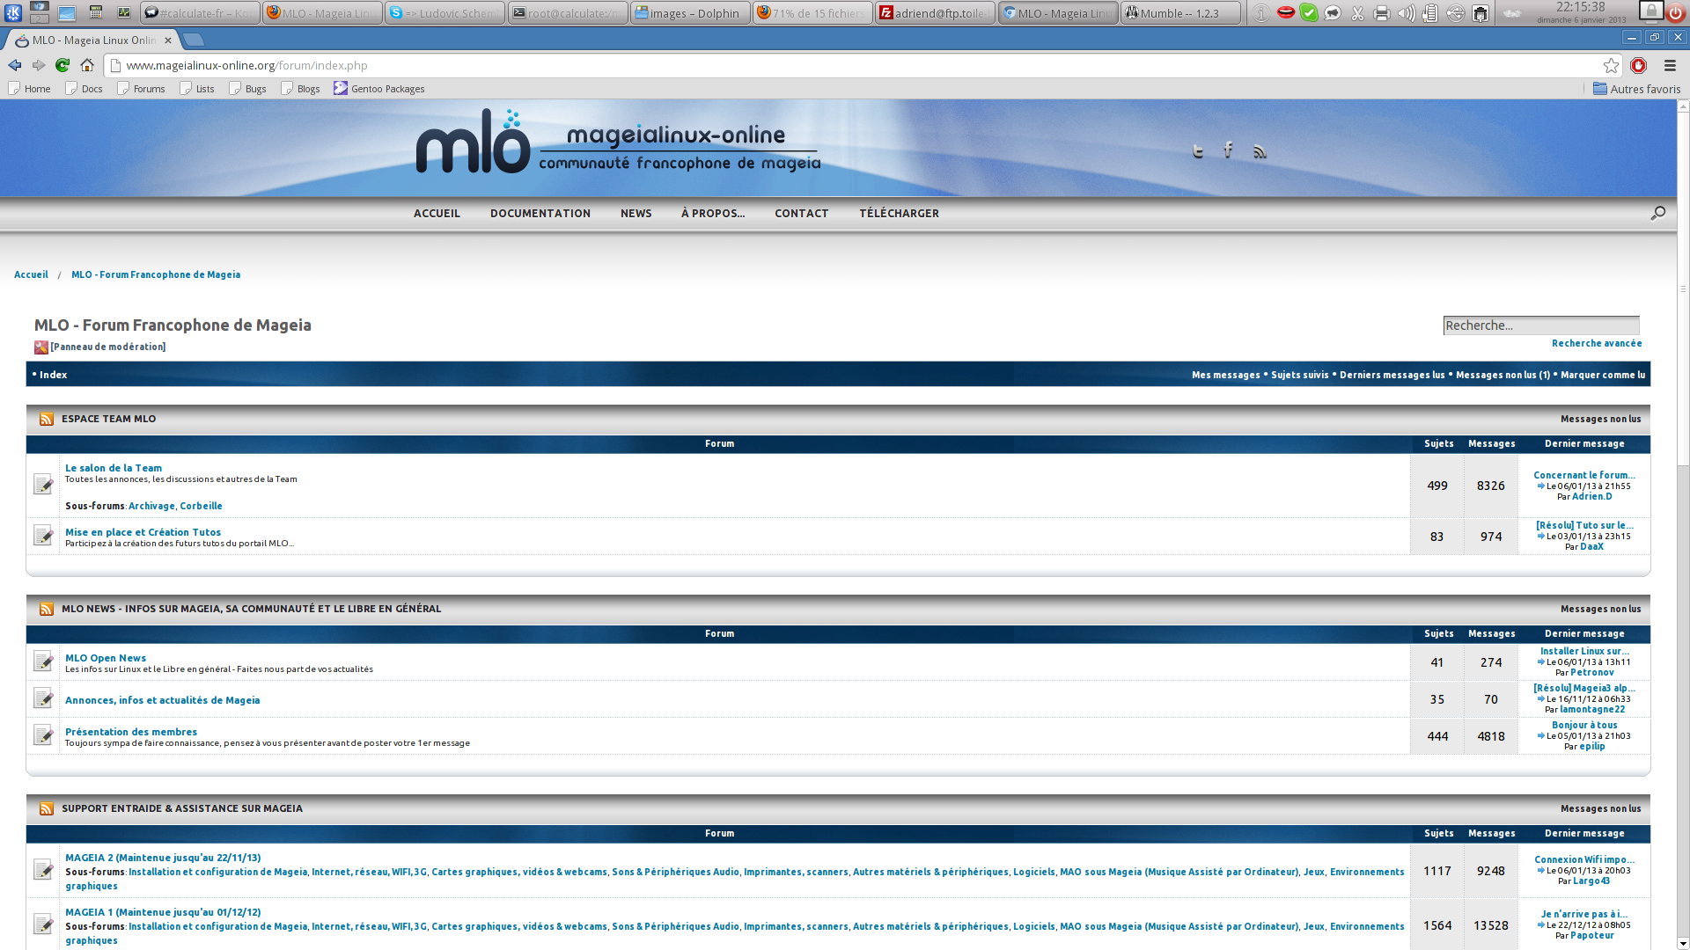Screen dimensions: 1690x950
Task: Open Panneau de modération link
Action: coord(107,347)
